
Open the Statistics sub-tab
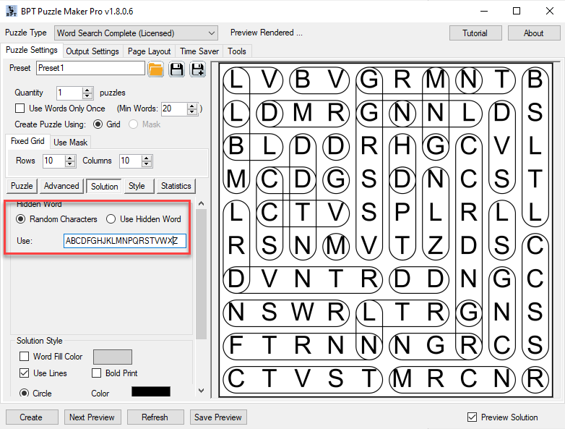pos(176,186)
